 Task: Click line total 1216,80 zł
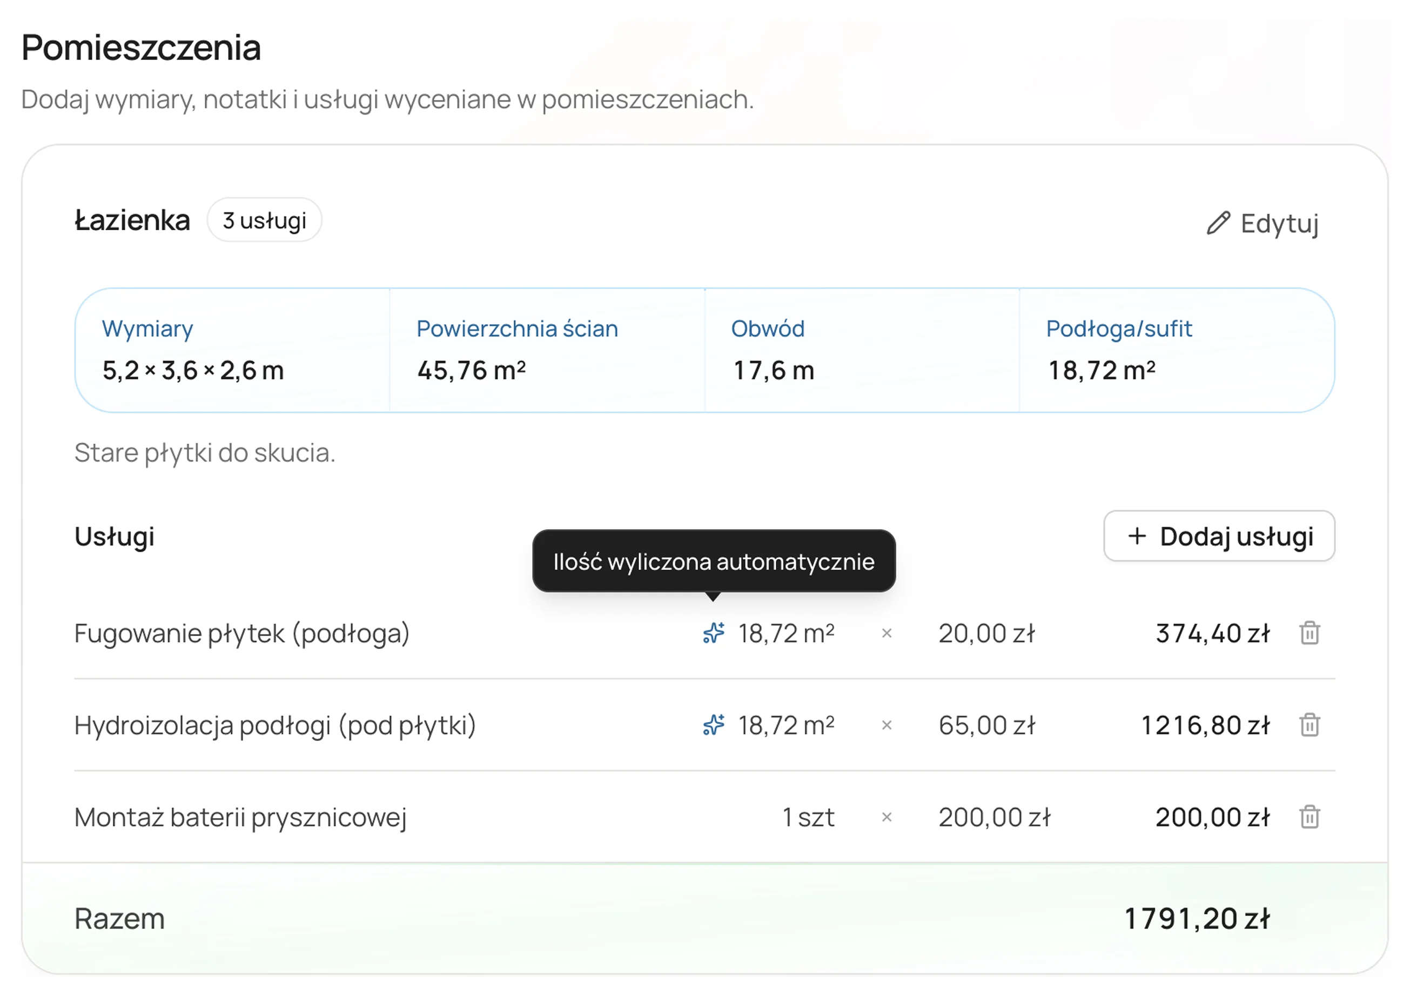point(1205,726)
